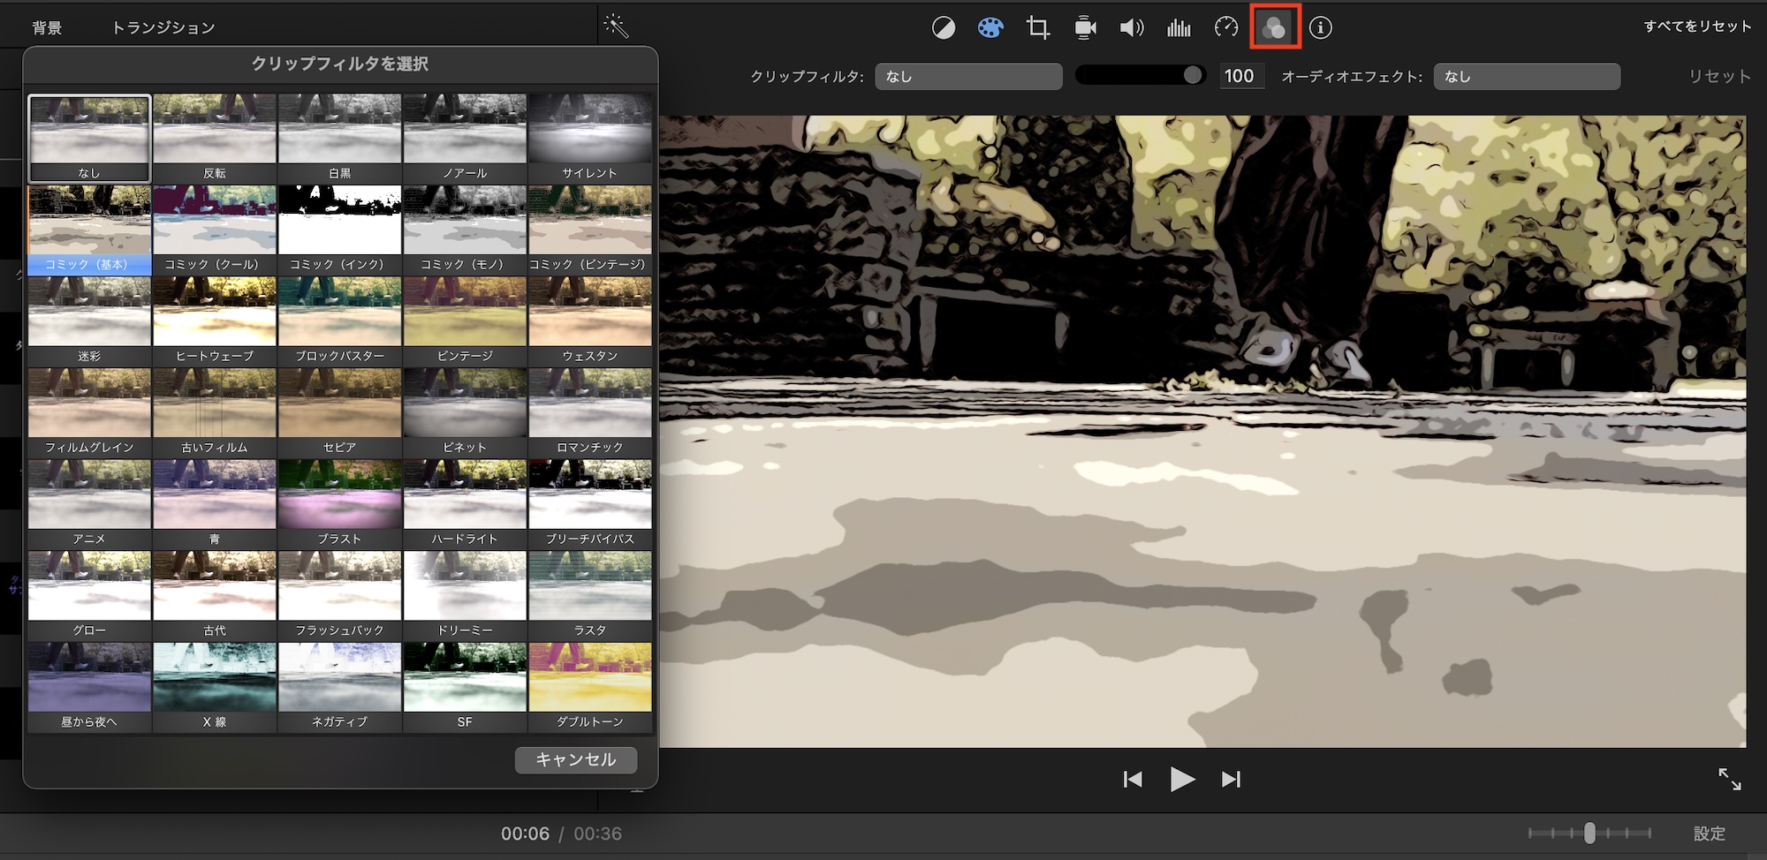
Task: Play the video preview
Action: (1181, 779)
